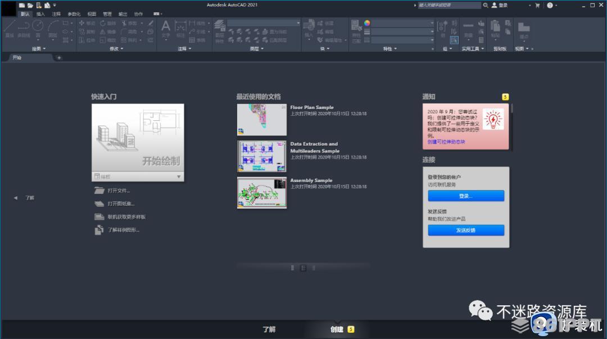Viewport: 607px width, 339px height.
Task: Open Assembly Sample thumbnail
Action: (x=262, y=193)
